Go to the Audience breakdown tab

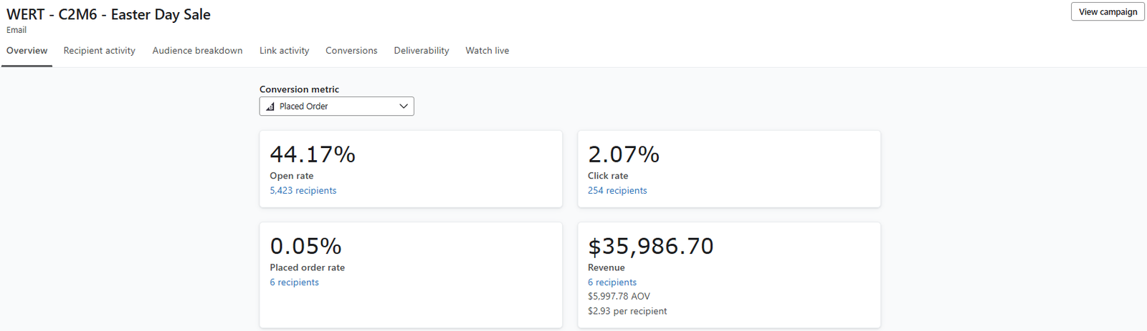197,51
